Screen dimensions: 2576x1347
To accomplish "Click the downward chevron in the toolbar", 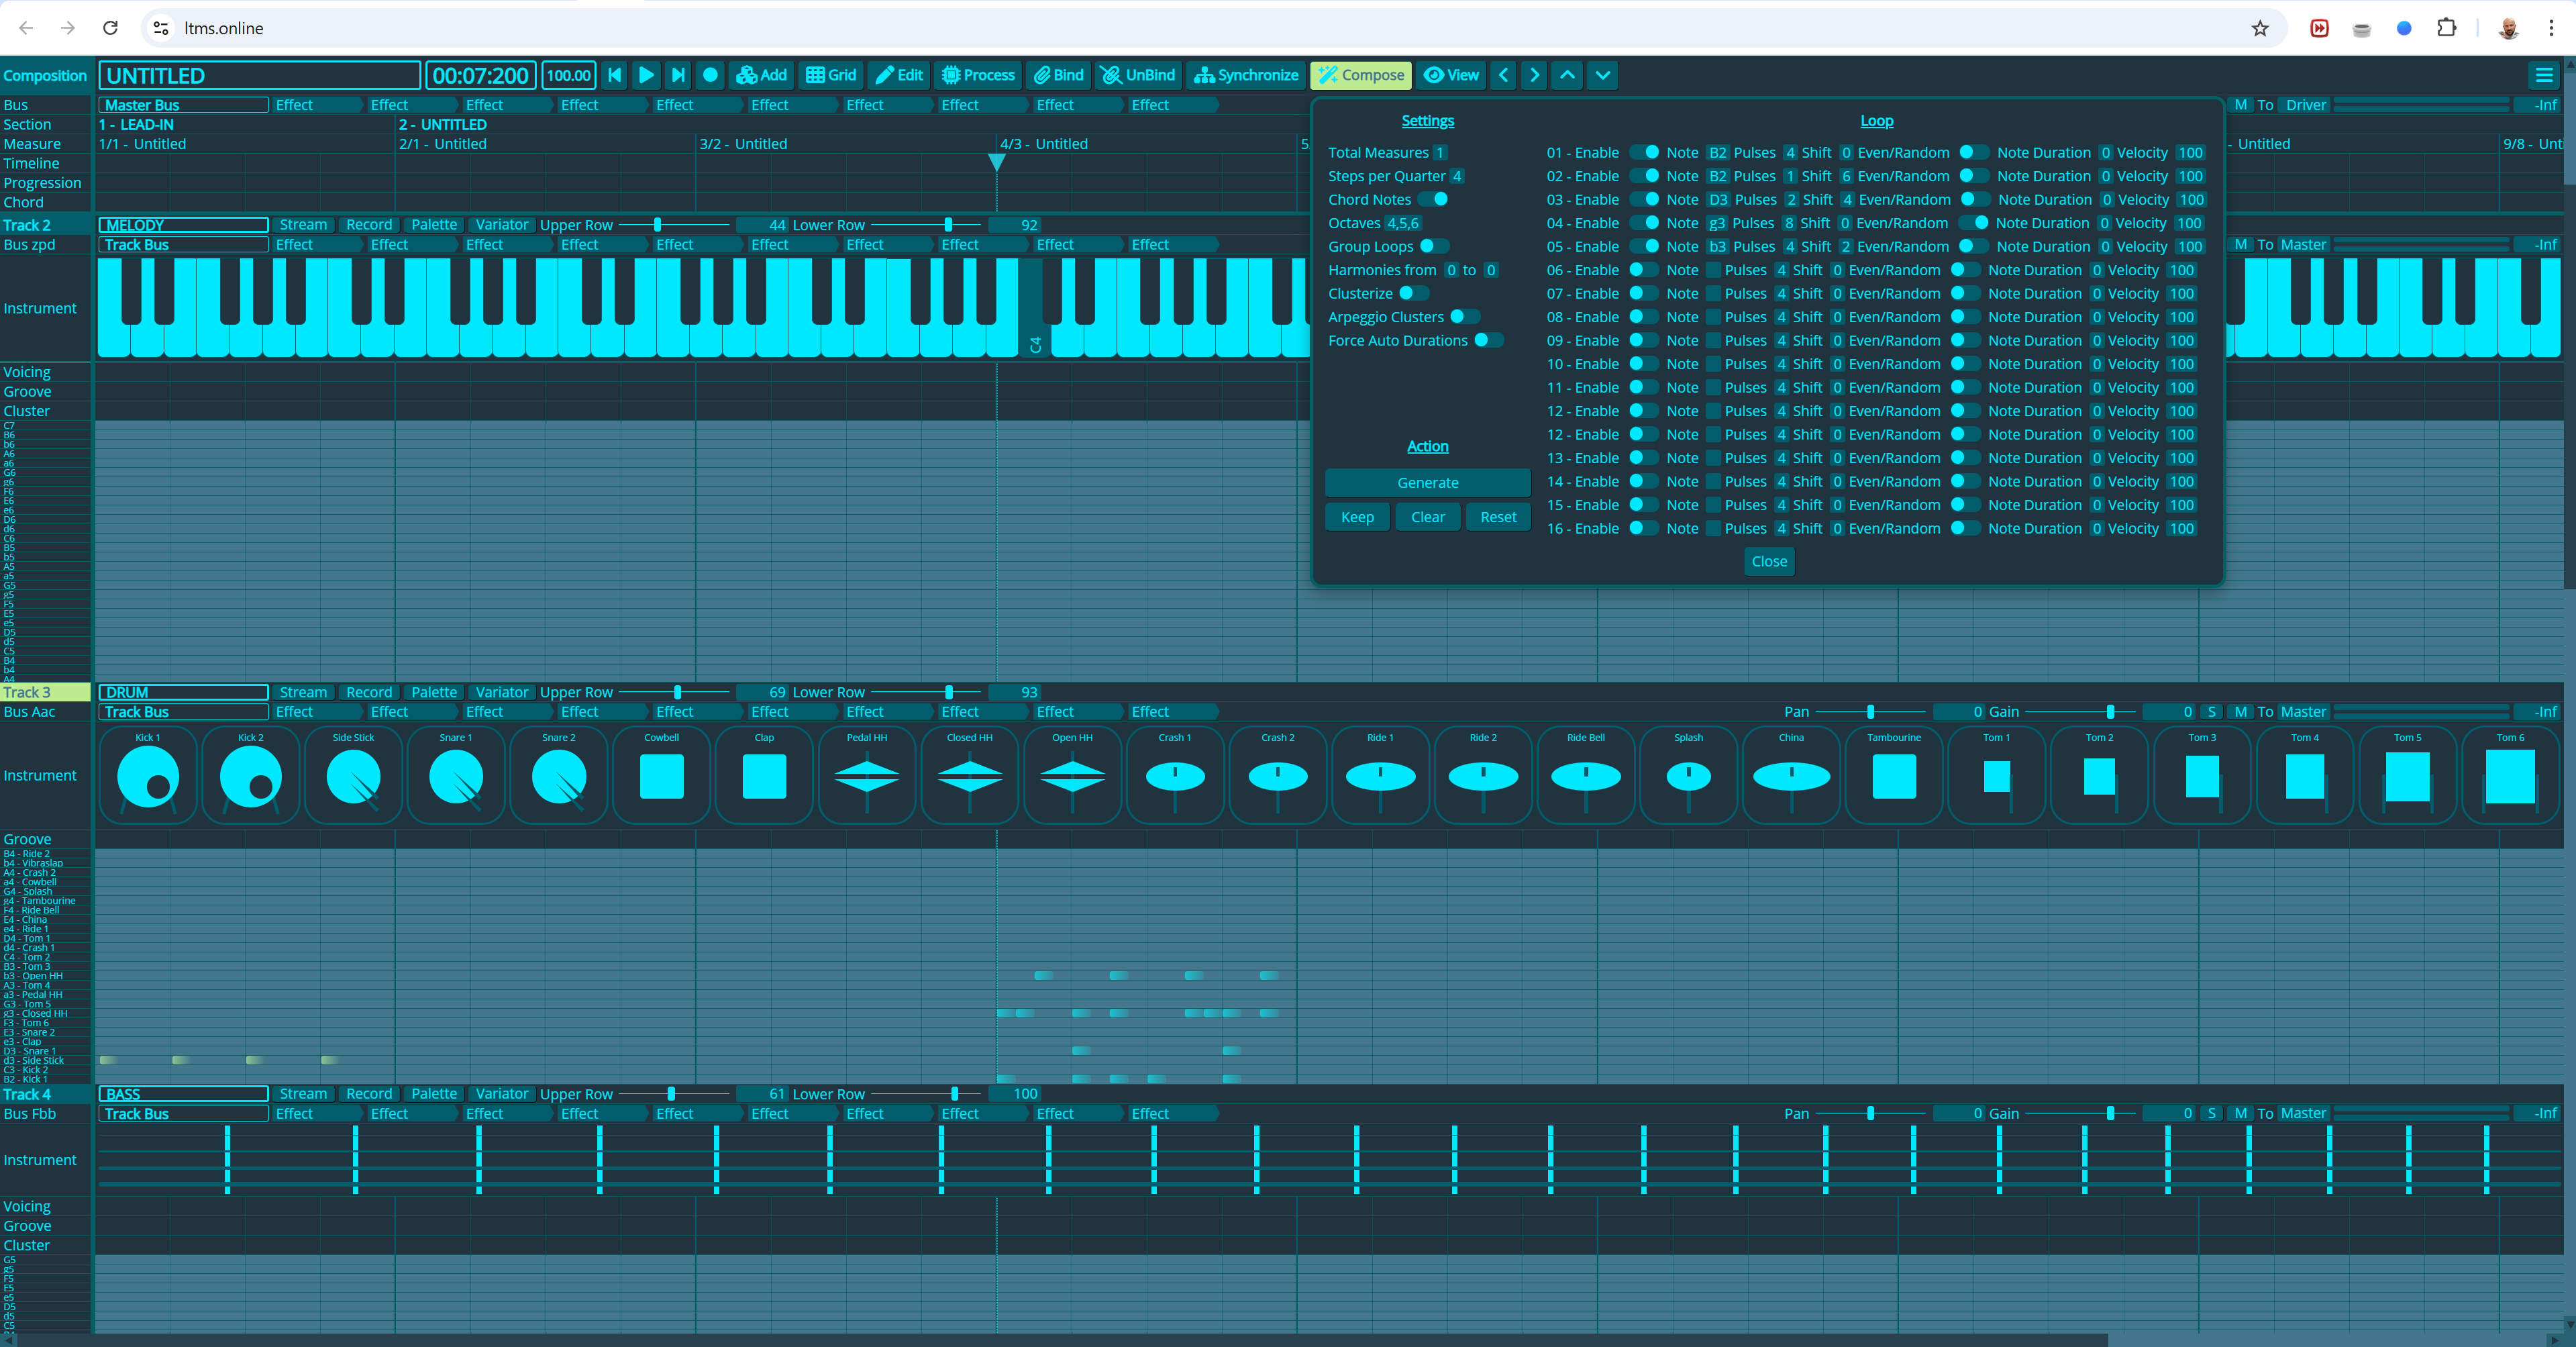I will click(1602, 75).
